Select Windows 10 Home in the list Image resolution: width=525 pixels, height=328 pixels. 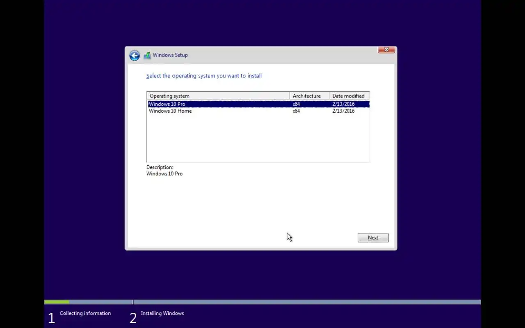[x=258, y=111]
